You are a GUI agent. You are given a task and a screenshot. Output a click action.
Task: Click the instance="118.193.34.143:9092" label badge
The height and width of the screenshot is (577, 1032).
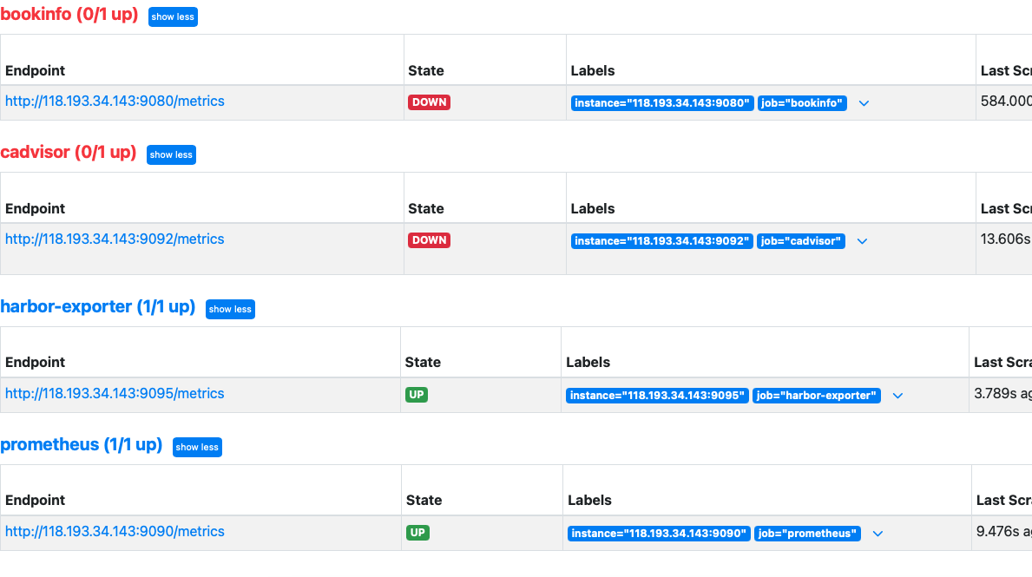pos(661,241)
